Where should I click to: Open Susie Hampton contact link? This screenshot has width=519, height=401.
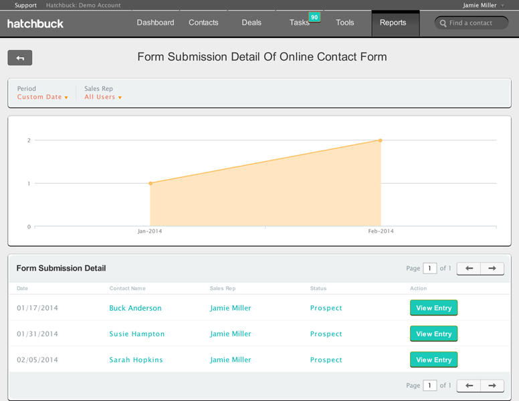pos(137,334)
